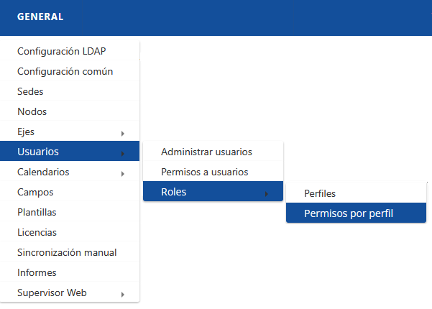Expand the Ejes submenu arrow
Screen dimensions: 432x309
coord(123,133)
